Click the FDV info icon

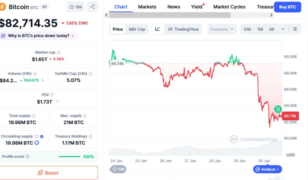pyautogui.click(x=52, y=95)
